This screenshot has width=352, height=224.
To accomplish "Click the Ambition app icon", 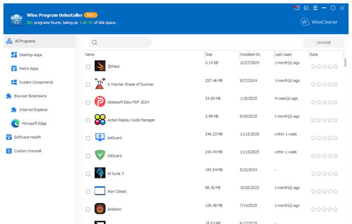I will (100, 209).
